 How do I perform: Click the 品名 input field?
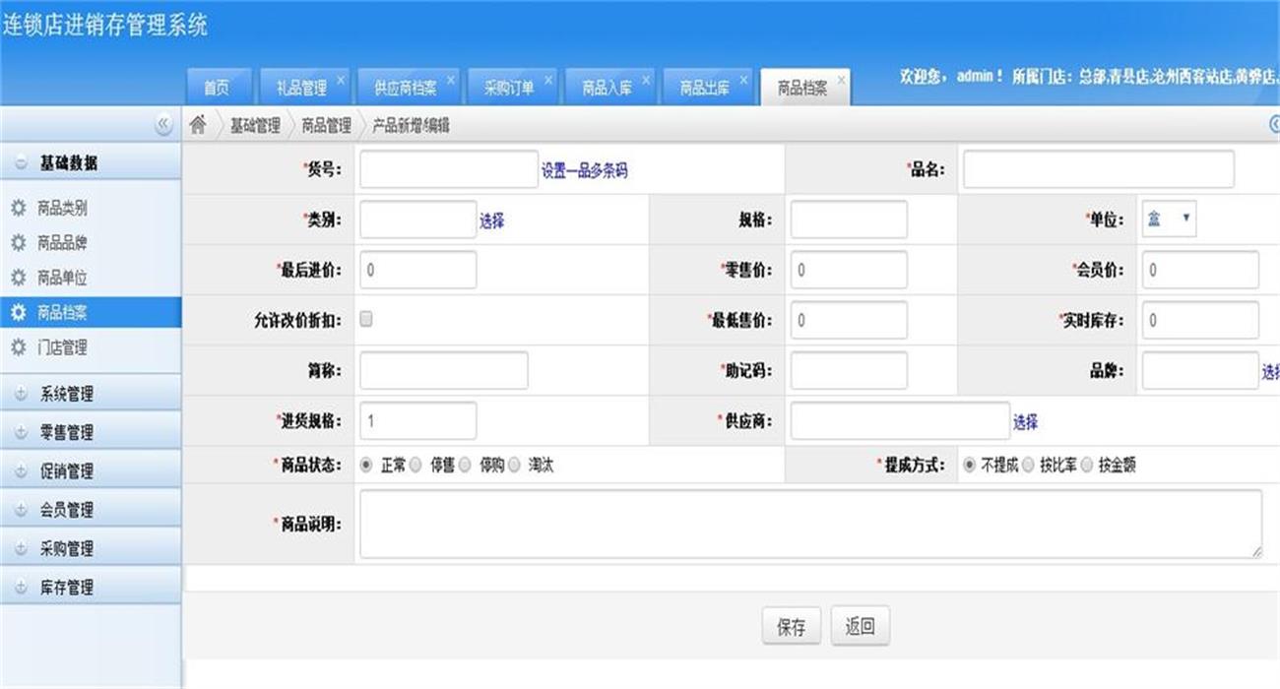pos(1098,170)
